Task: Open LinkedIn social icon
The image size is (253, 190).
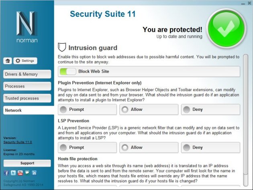Action: (x=34, y=173)
